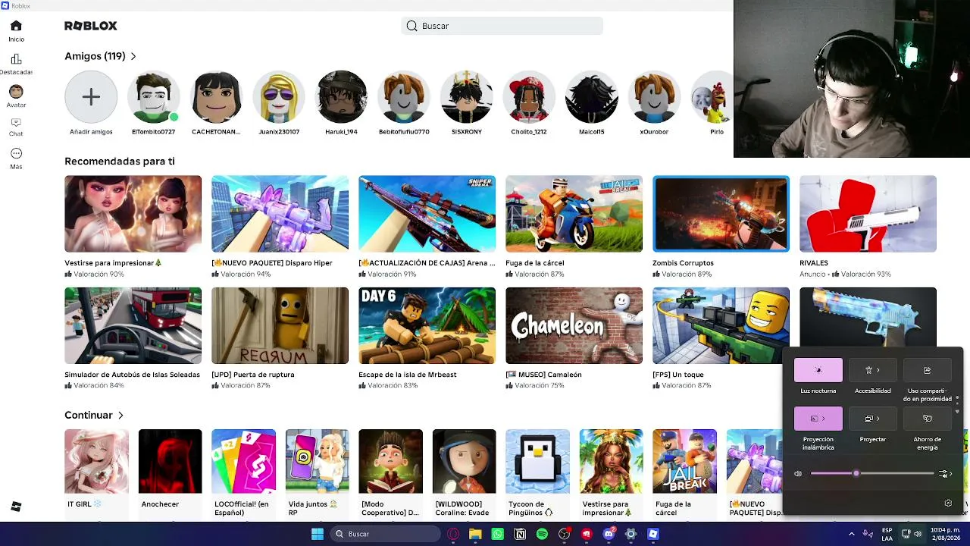Expand the Accesibilidad quick setting

click(872, 370)
